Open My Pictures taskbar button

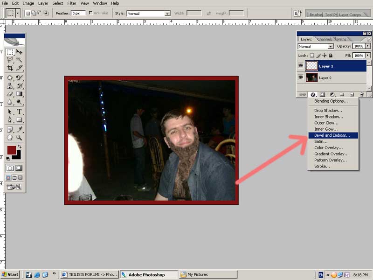point(208,274)
